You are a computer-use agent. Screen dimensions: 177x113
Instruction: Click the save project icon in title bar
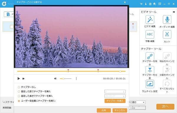[150, 4]
